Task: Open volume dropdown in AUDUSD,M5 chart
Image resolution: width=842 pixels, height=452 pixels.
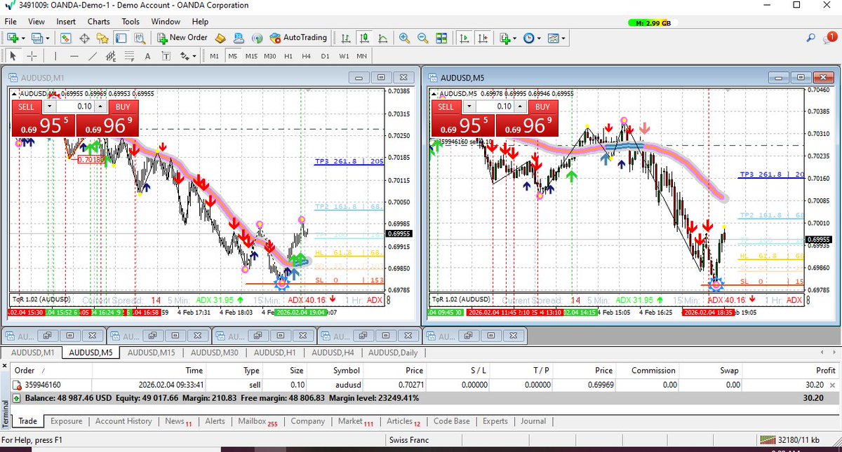Action: click(469, 107)
